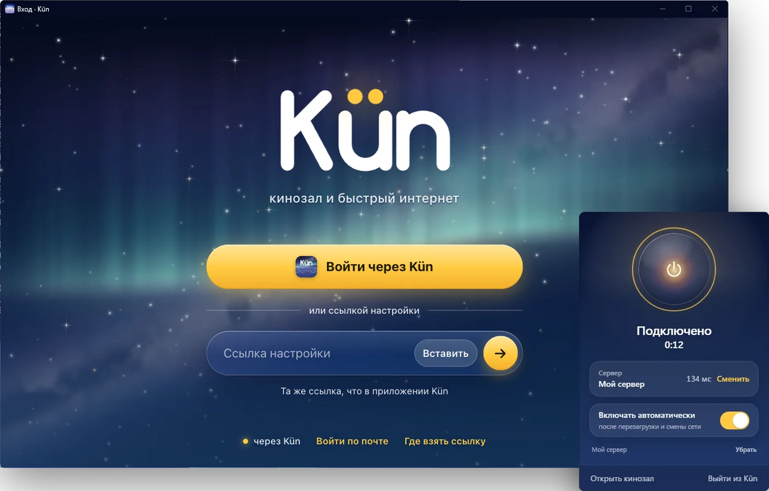Click the window title 'Вход · Kün'
The width and height of the screenshot is (769, 491).
click(x=33, y=9)
